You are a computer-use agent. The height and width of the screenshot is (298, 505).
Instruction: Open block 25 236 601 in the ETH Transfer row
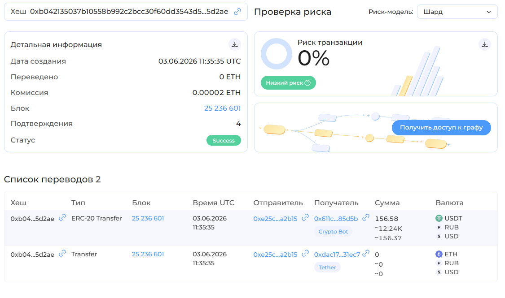pos(148,254)
